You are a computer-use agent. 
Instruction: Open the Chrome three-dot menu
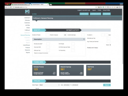(x=122, y=7)
